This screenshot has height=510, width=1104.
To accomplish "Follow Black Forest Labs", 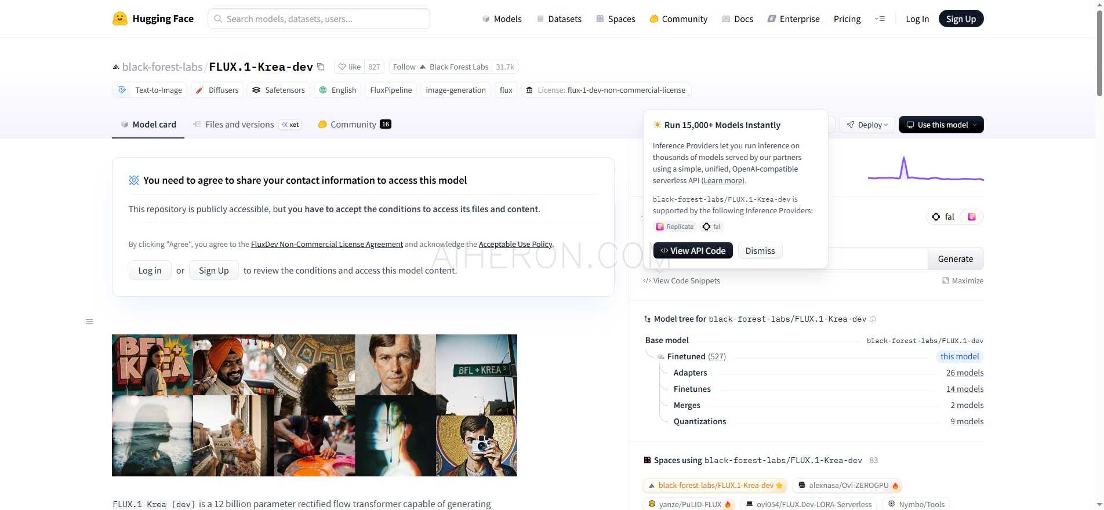I will tap(404, 67).
